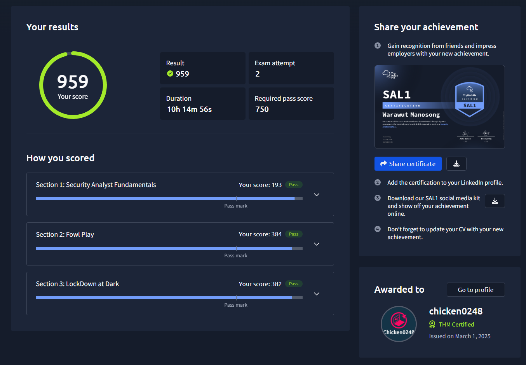The height and width of the screenshot is (365, 526).
Task: Click the update your CV reminder text
Action: pos(445,233)
